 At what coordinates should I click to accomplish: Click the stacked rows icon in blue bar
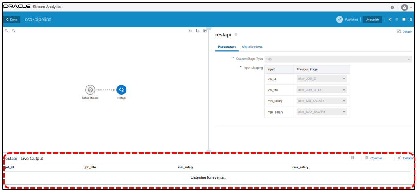coord(404,20)
